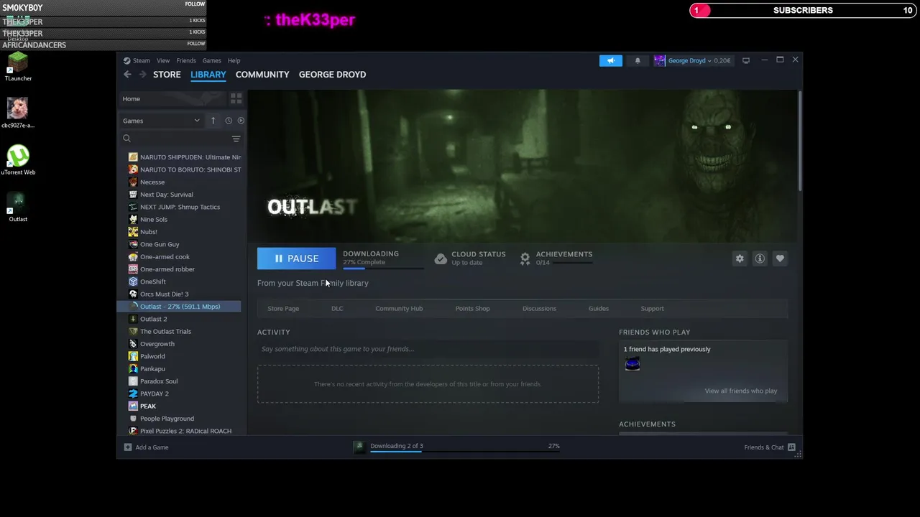Viewport: 920px width, 517px height.
Task: Open the Steam announcements megaphone button
Action: pyautogui.click(x=611, y=60)
